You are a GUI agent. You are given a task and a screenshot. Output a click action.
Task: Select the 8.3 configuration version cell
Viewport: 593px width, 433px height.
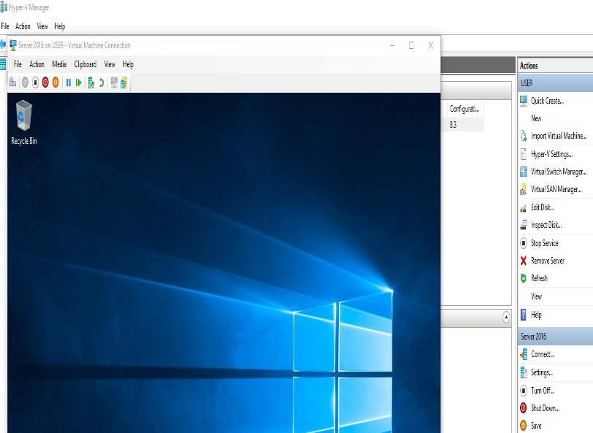click(453, 124)
